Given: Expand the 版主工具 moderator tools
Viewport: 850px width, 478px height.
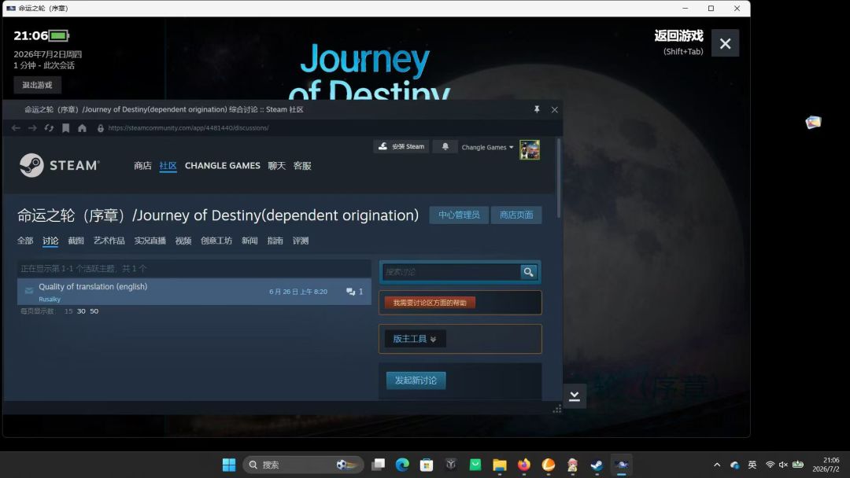Looking at the screenshot, I should (416, 339).
